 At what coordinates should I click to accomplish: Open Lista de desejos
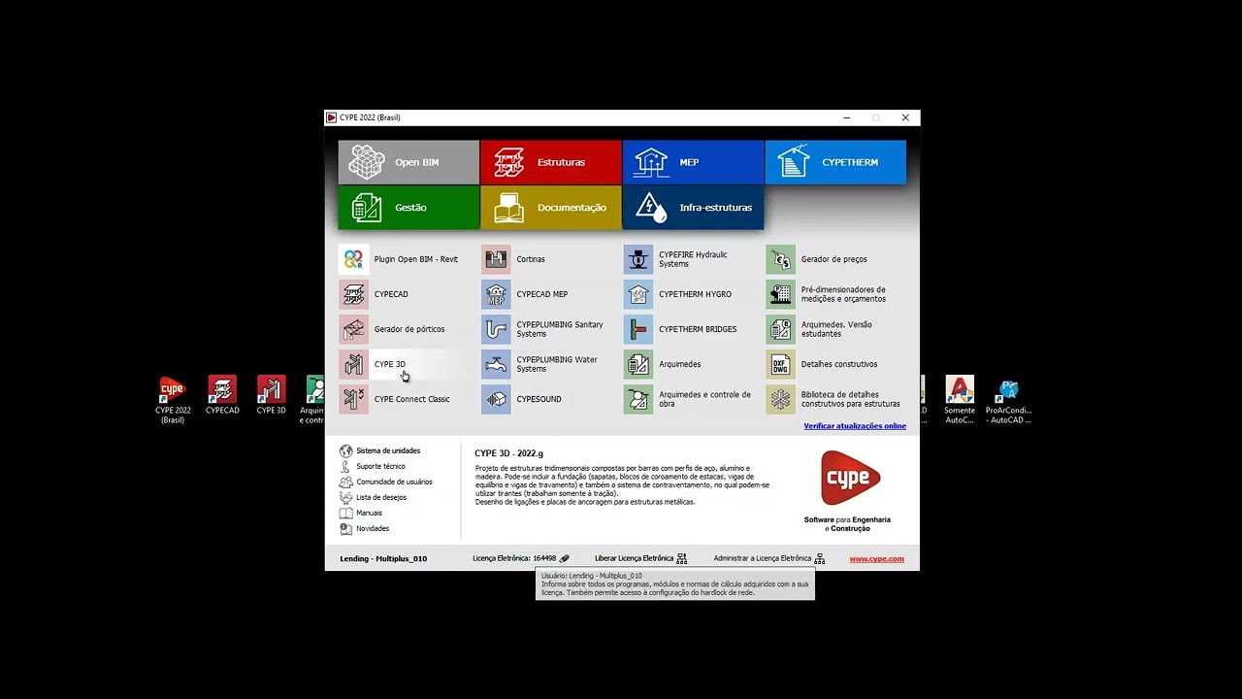(374, 497)
